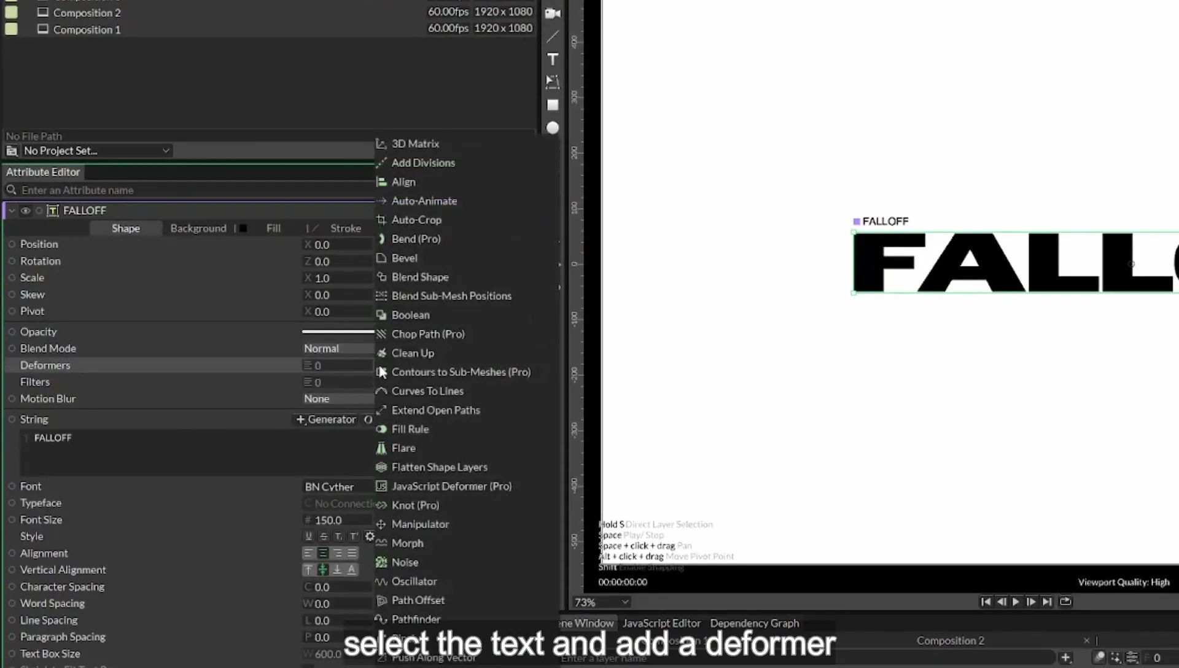Image resolution: width=1179 pixels, height=668 pixels.
Task: Choose Noise deformer from menu
Action: click(x=405, y=562)
